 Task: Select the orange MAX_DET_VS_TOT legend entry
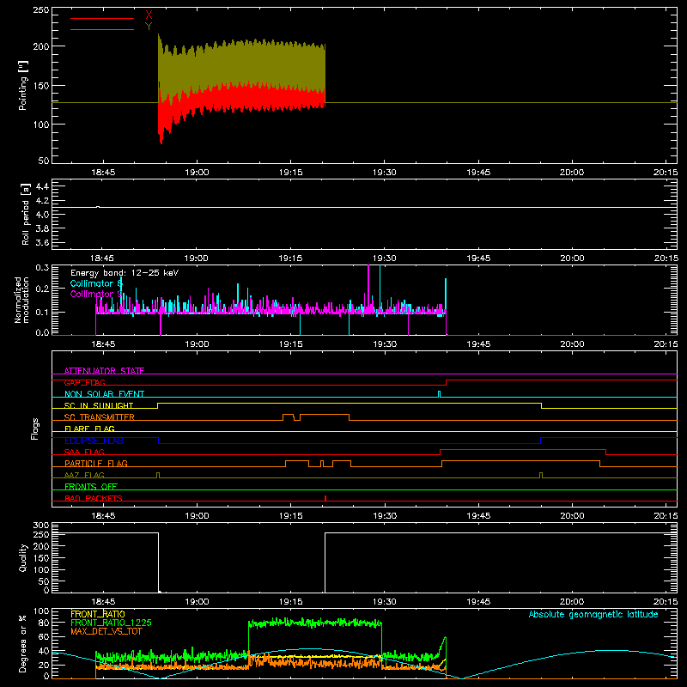(x=106, y=631)
